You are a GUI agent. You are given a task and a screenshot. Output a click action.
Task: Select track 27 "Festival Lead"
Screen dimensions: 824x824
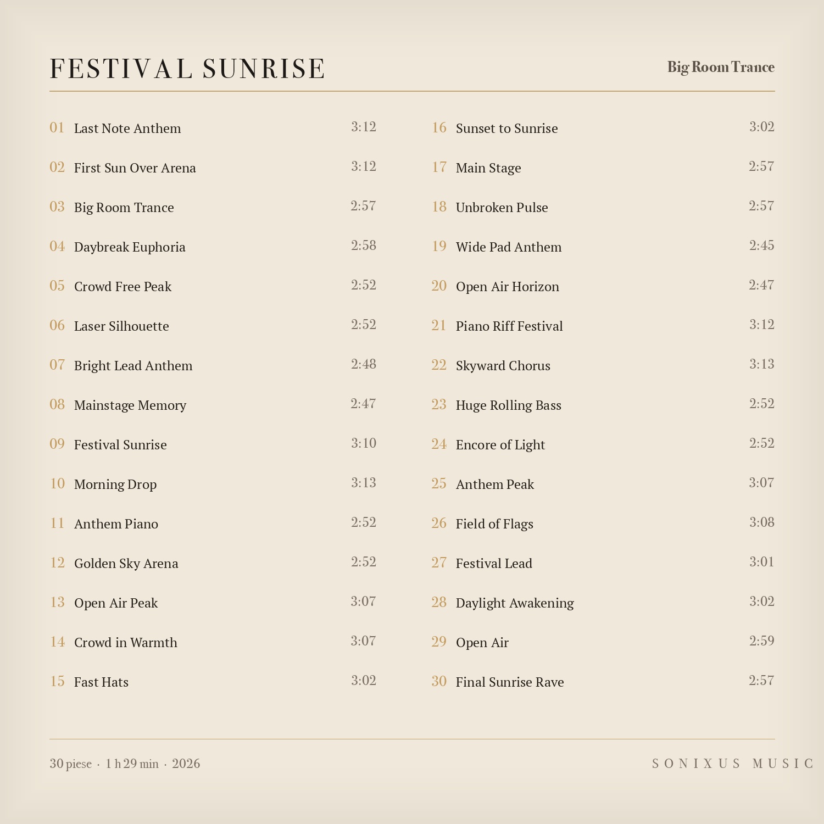tap(603, 563)
